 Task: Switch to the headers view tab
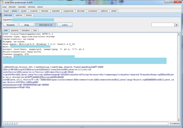(26, 31)
